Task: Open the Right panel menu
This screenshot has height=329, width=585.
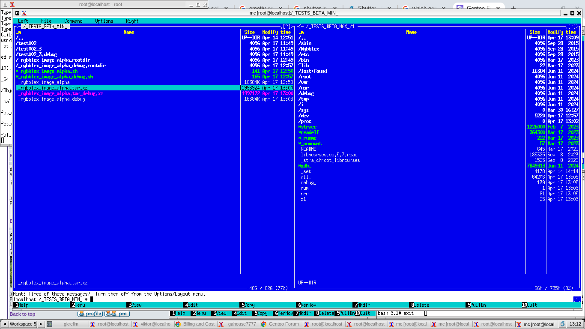Action: point(132,21)
